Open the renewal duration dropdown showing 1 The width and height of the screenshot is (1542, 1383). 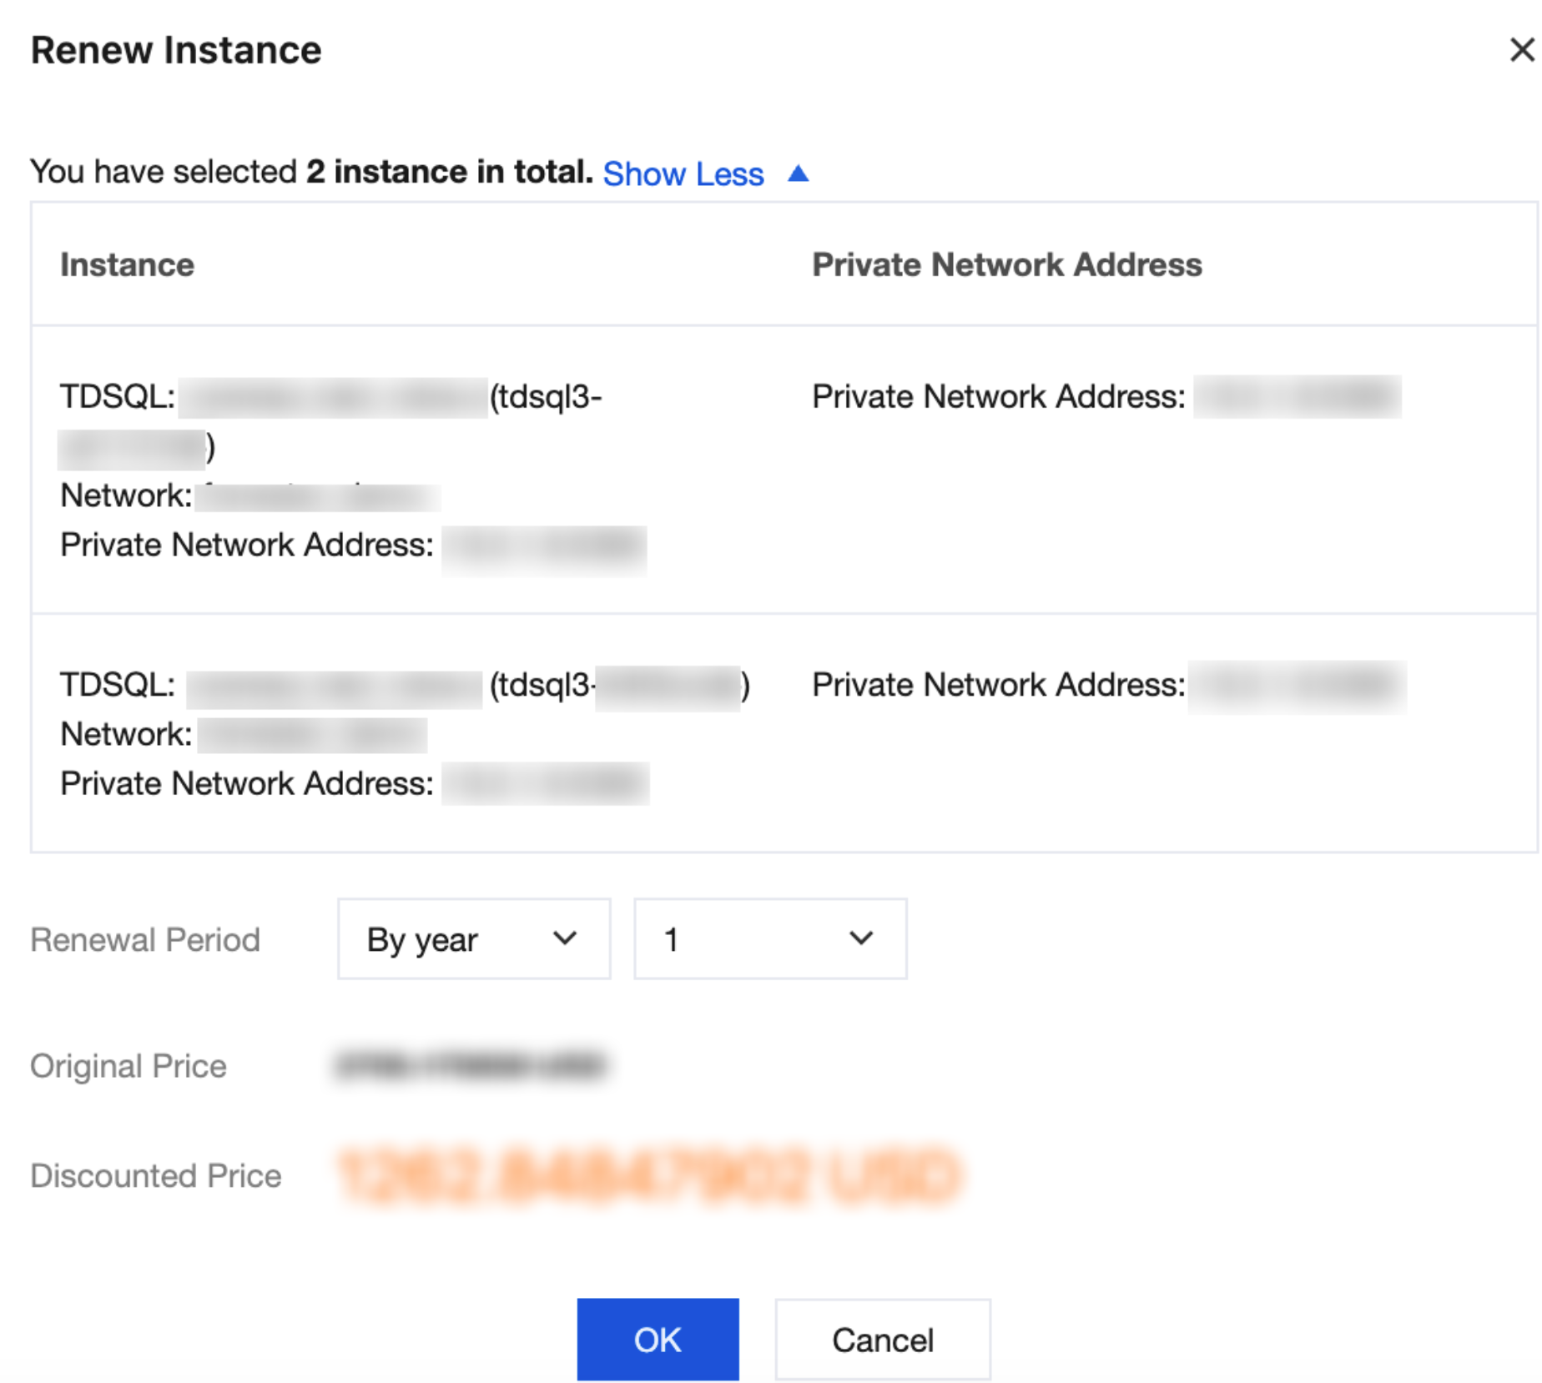(769, 939)
